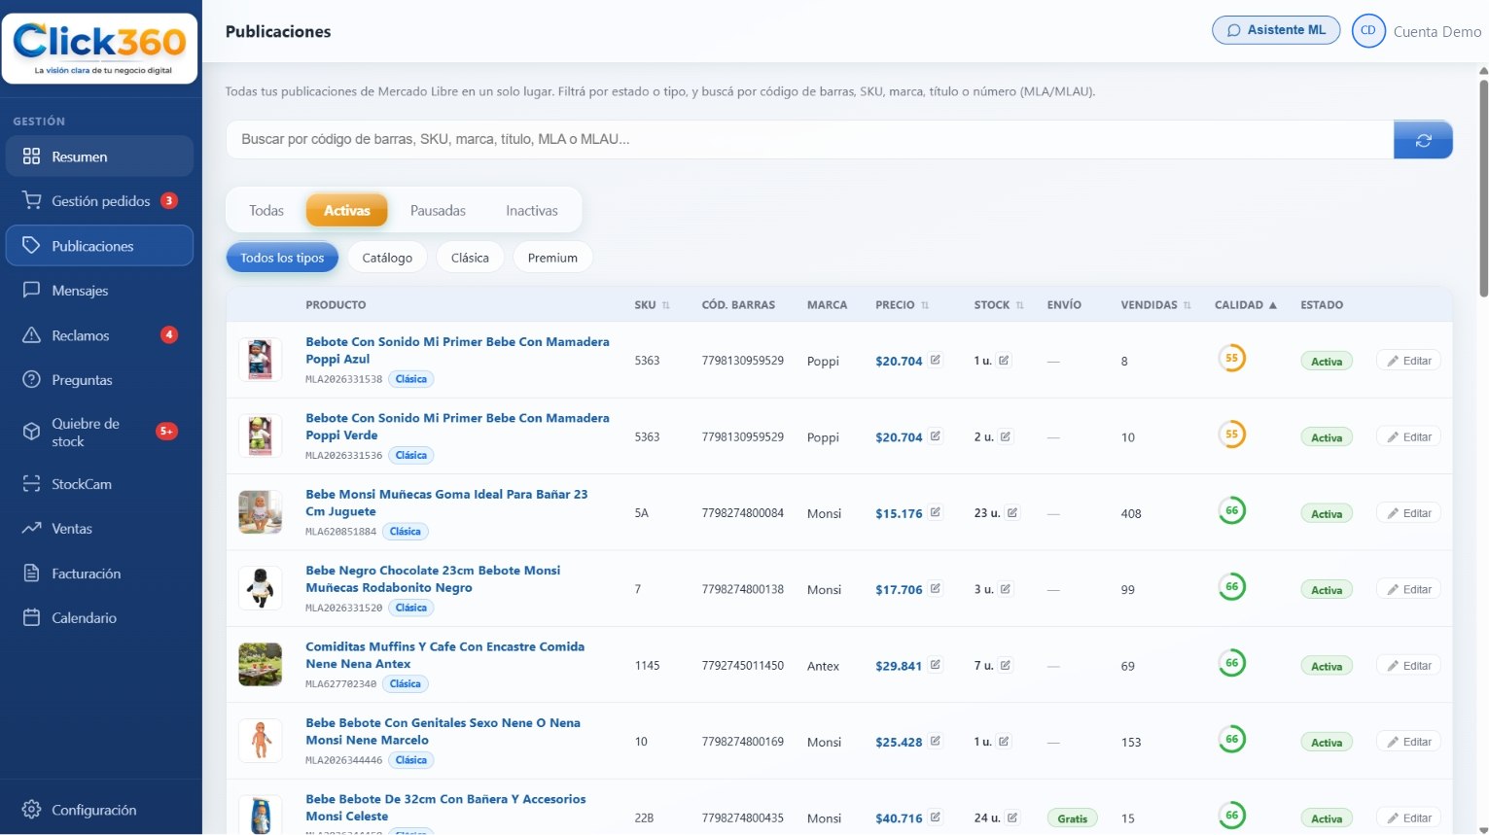Click thumbnail of Bebe Monsi Muñecas Goma

261,512
